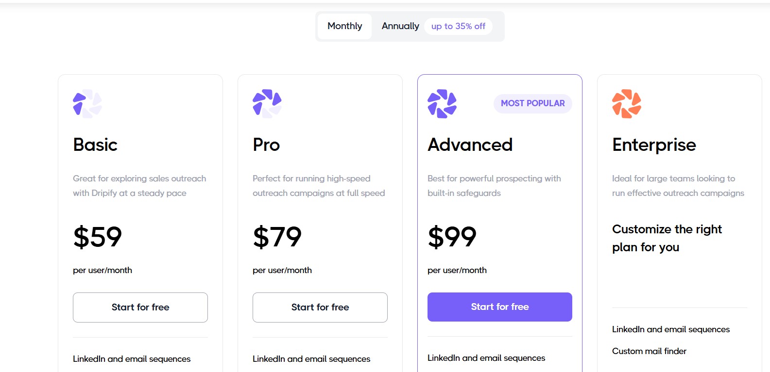Click 'Custom mail finder' under Enterprise
Image resolution: width=770 pixels, height=372 pixels.
pos(649,351)
